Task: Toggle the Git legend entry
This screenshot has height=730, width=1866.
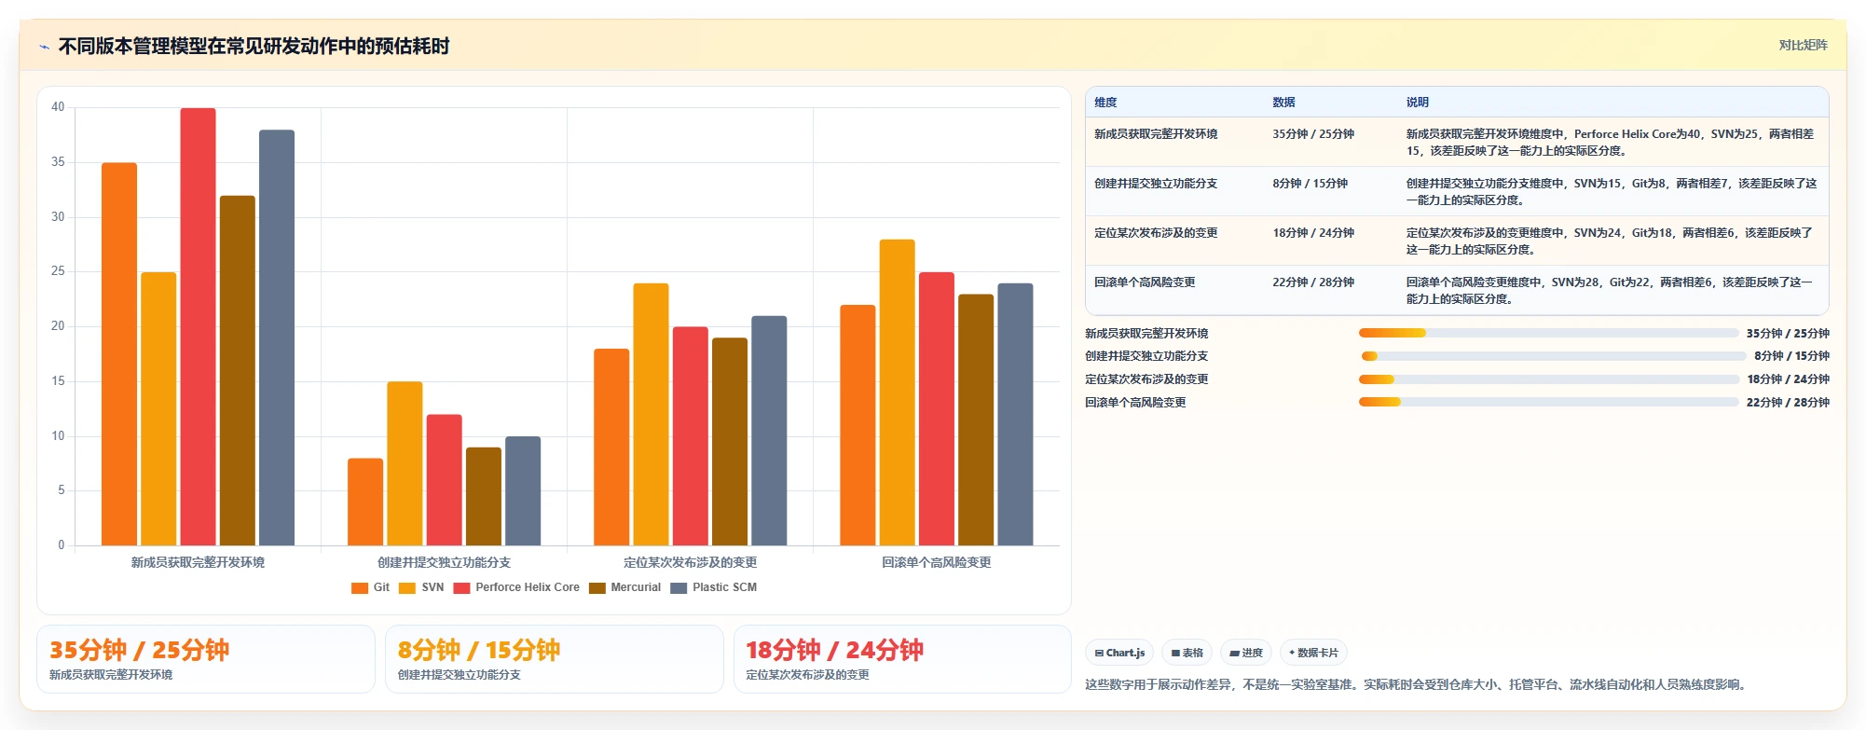Action: 371,587
